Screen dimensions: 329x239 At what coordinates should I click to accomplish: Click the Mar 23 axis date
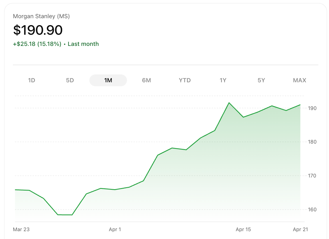tap(21, 229)
